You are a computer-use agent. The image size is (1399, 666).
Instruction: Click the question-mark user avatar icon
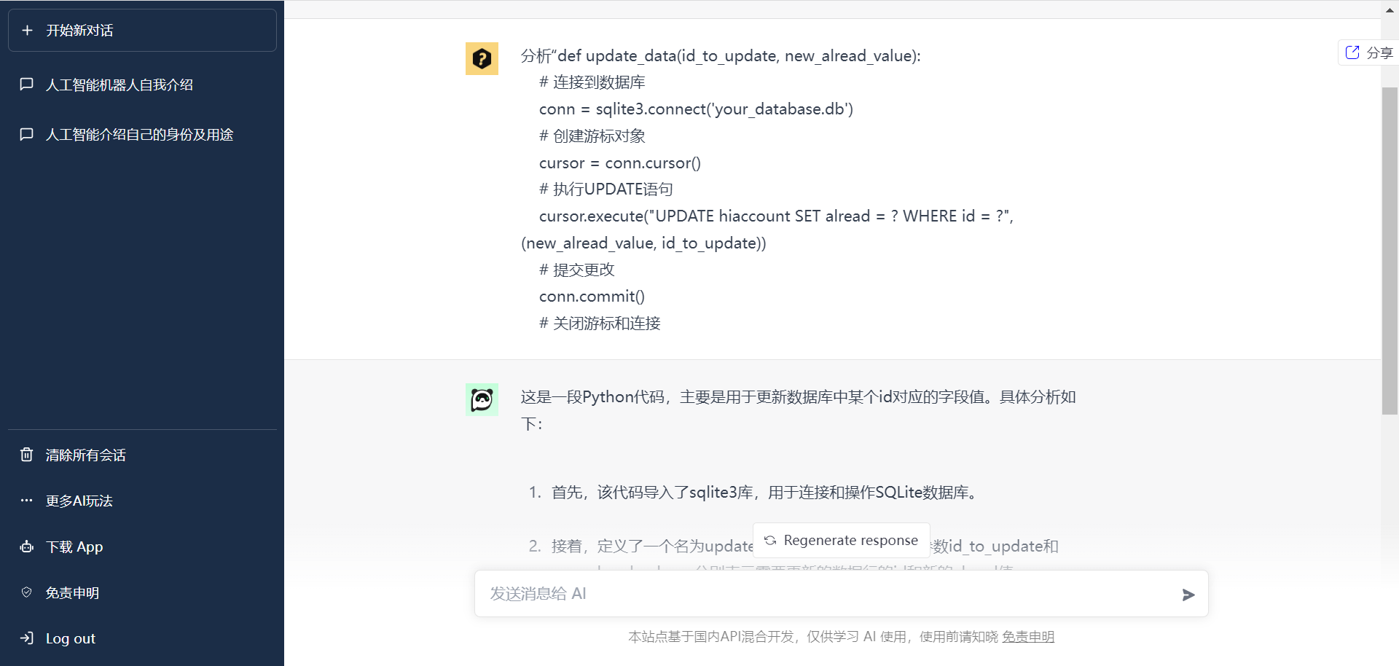(482, 58)
